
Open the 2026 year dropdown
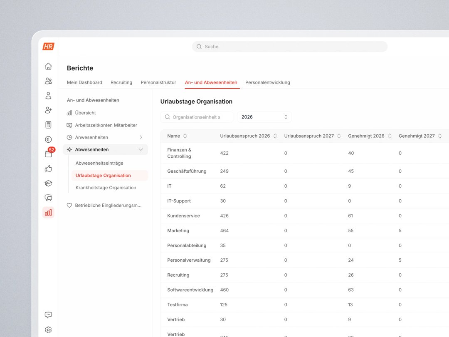click(264, 117)
